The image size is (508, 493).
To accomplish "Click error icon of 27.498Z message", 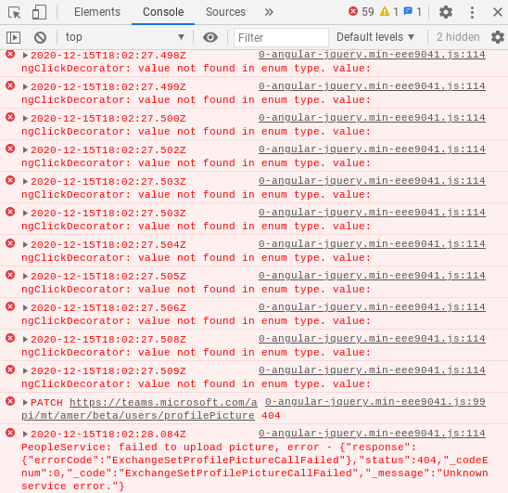I will point(10,54).
